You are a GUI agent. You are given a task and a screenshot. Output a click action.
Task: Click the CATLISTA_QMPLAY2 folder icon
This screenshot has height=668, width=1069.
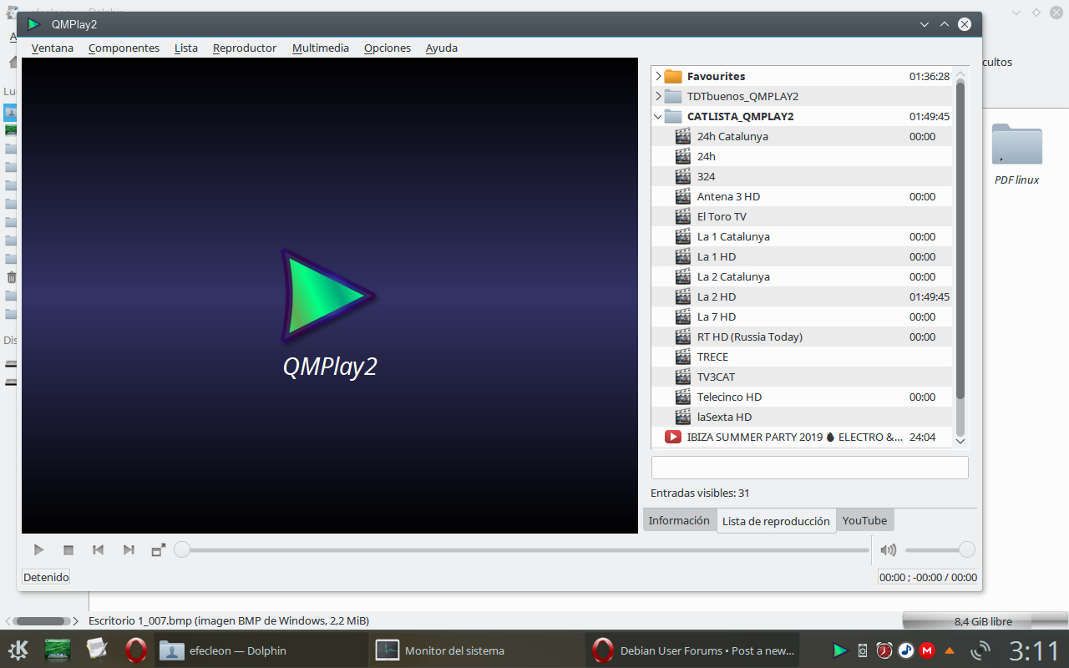coord(673,116)
